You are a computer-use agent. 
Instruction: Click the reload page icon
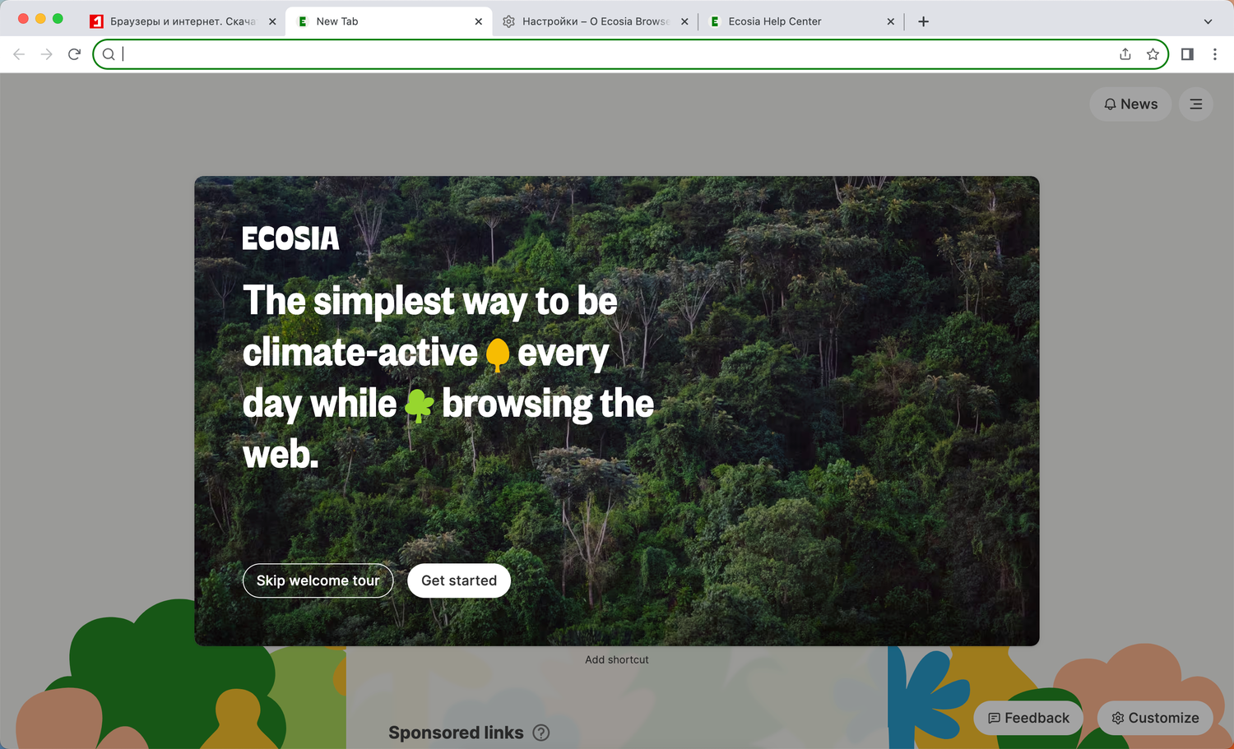pos(74,54)
